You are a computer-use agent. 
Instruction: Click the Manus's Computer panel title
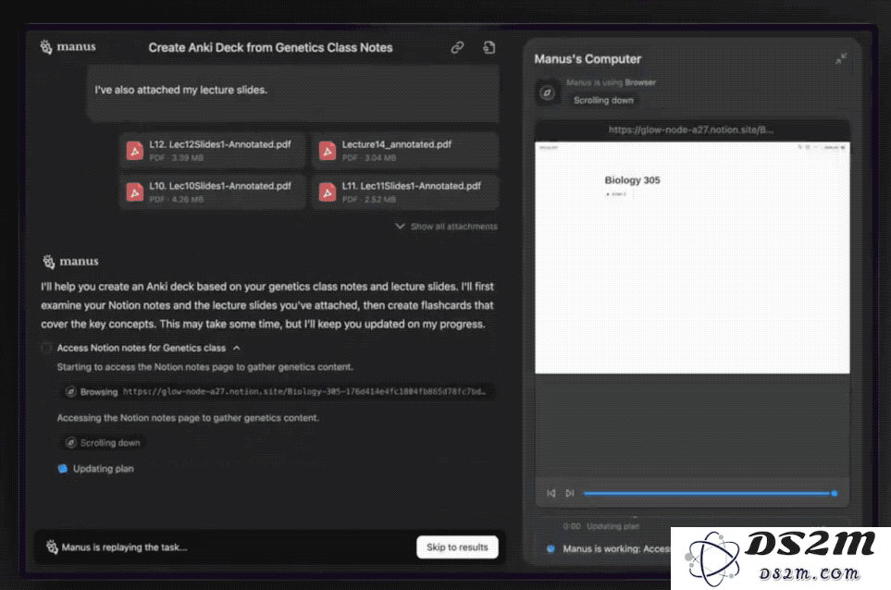click(x=588, y=59)
